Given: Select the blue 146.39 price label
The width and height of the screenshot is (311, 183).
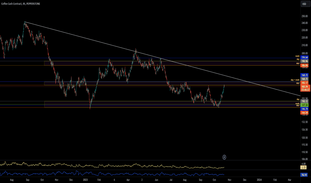Looking at the screenshot, I should pos(304,109).
